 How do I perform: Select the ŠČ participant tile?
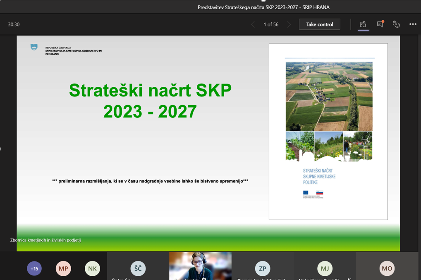click(x=138, y=268)
